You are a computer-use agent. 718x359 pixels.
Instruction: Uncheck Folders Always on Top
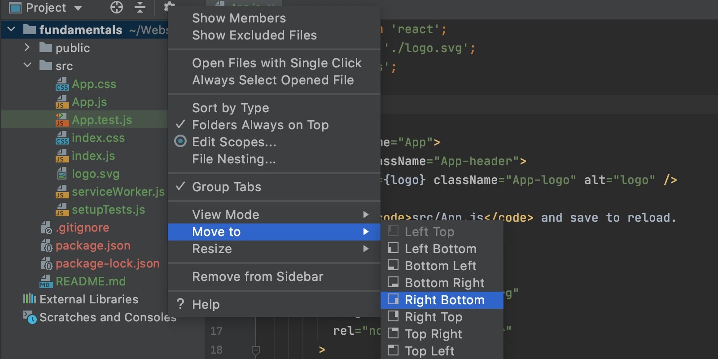(x=260, y=125)
